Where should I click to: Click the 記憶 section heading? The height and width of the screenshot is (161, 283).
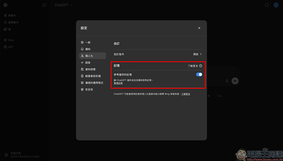point(117,66)
